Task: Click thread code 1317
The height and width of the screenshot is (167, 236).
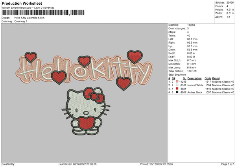Action: pyautogui.click(x=208, y=82)
